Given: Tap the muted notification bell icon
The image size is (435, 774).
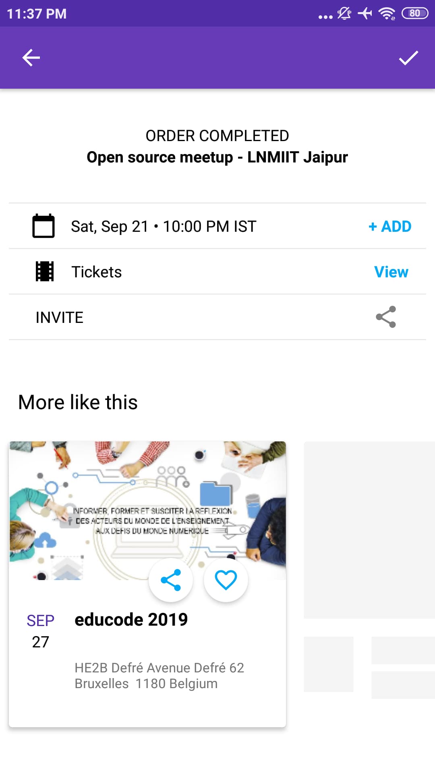Looking at the screenshot, I should 344,13.
